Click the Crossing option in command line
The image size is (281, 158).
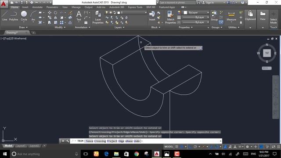tap(100, 141)
